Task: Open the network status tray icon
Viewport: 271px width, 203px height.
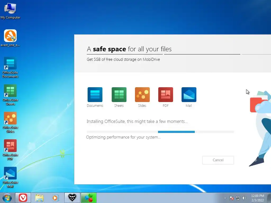Action: click(x=238, y=198)
